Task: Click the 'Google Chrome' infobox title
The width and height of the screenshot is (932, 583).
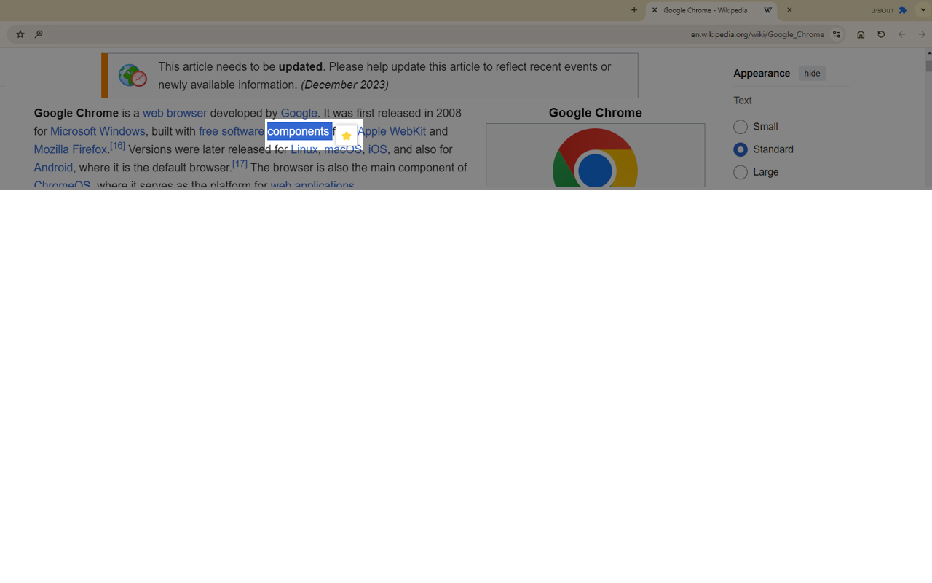Action: [x=595, y=113]
